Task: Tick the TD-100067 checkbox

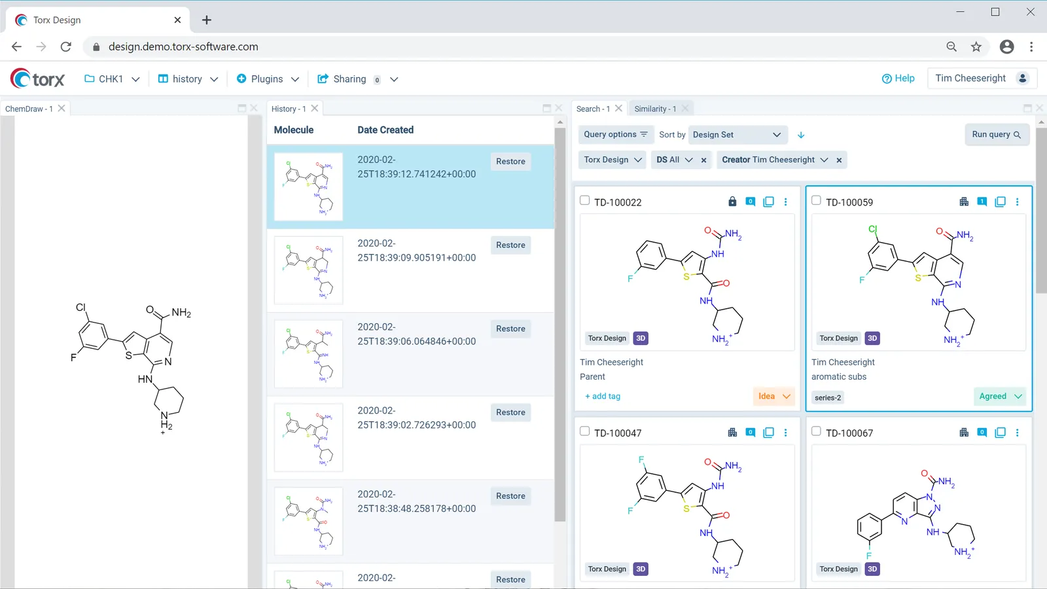Action: 816,431
